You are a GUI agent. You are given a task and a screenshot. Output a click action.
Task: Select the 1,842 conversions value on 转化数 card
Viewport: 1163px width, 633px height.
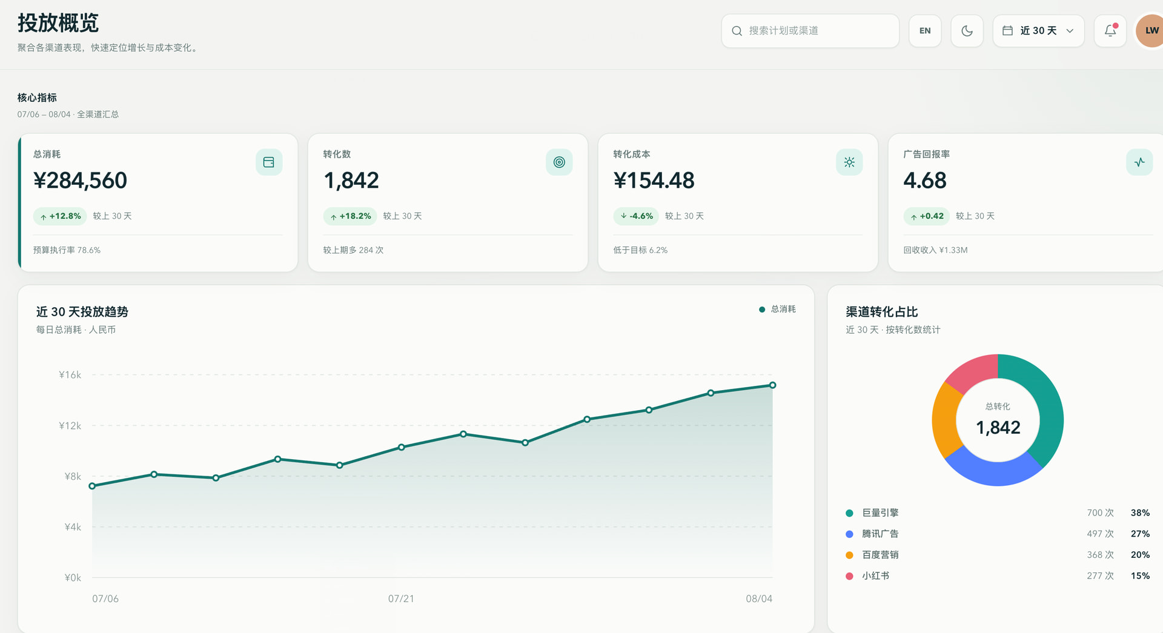[x=351, y=181]
